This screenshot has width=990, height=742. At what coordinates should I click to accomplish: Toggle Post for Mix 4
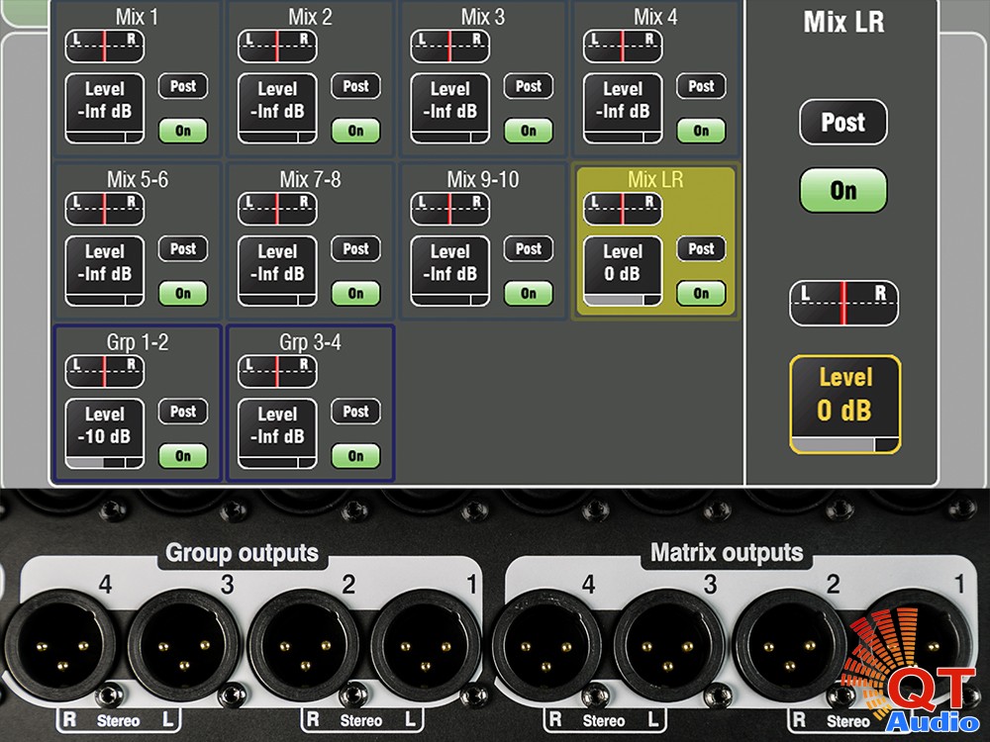[701, 86]
